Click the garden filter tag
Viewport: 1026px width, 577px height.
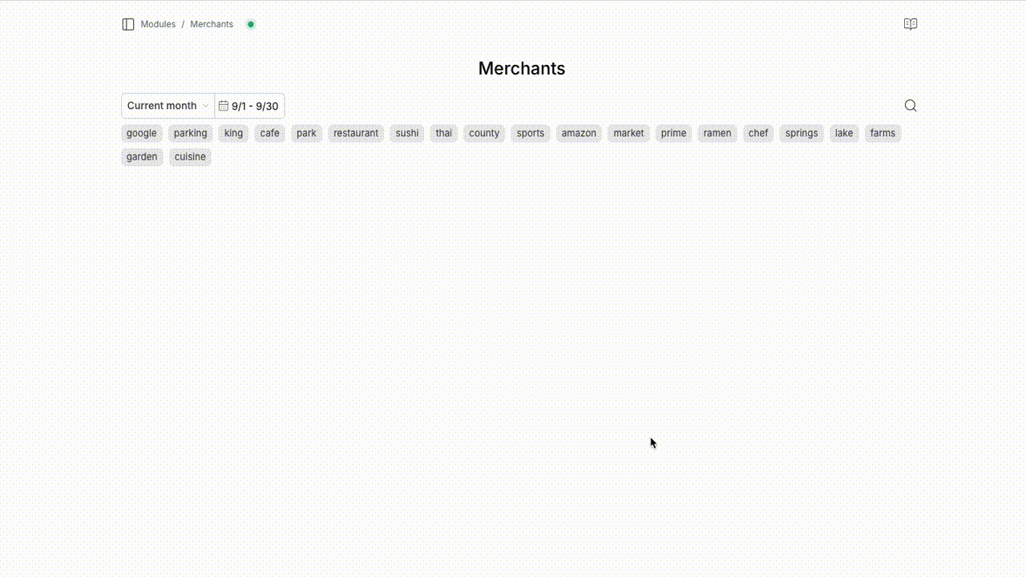click(x=141, y=156)
